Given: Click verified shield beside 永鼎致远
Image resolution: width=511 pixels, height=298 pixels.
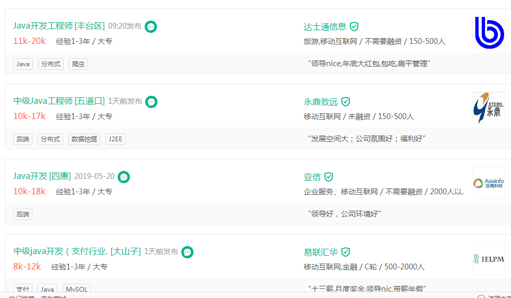Looking at the screenshot, I should pos(346,102).
